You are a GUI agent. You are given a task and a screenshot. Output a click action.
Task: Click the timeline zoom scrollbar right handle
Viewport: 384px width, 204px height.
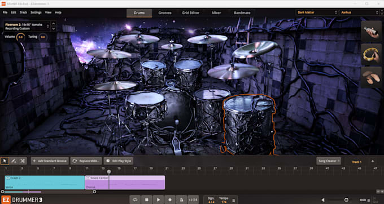tap(94, 192)
